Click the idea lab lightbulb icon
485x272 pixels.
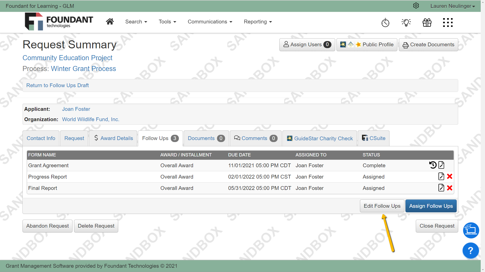click(x=406, y=22)
